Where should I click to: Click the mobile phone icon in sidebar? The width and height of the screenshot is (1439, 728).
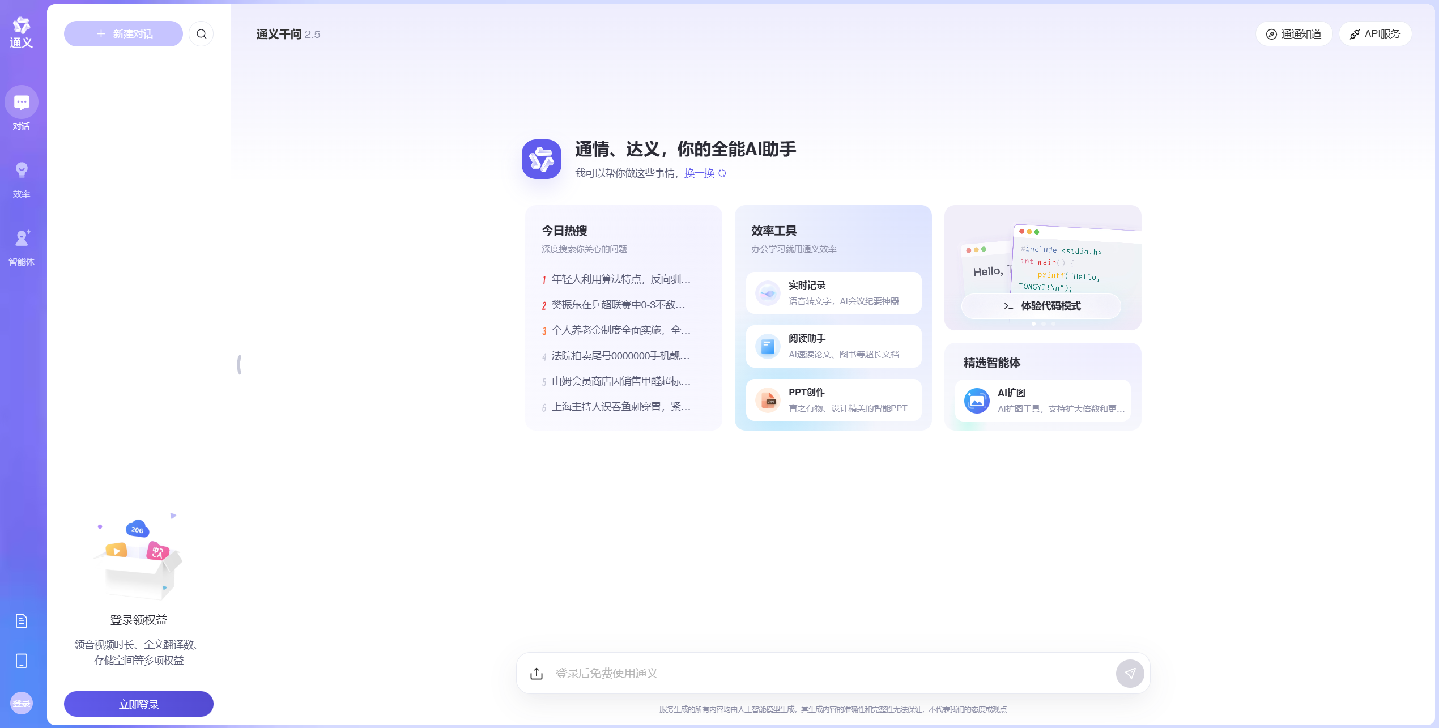pos(22,661)
